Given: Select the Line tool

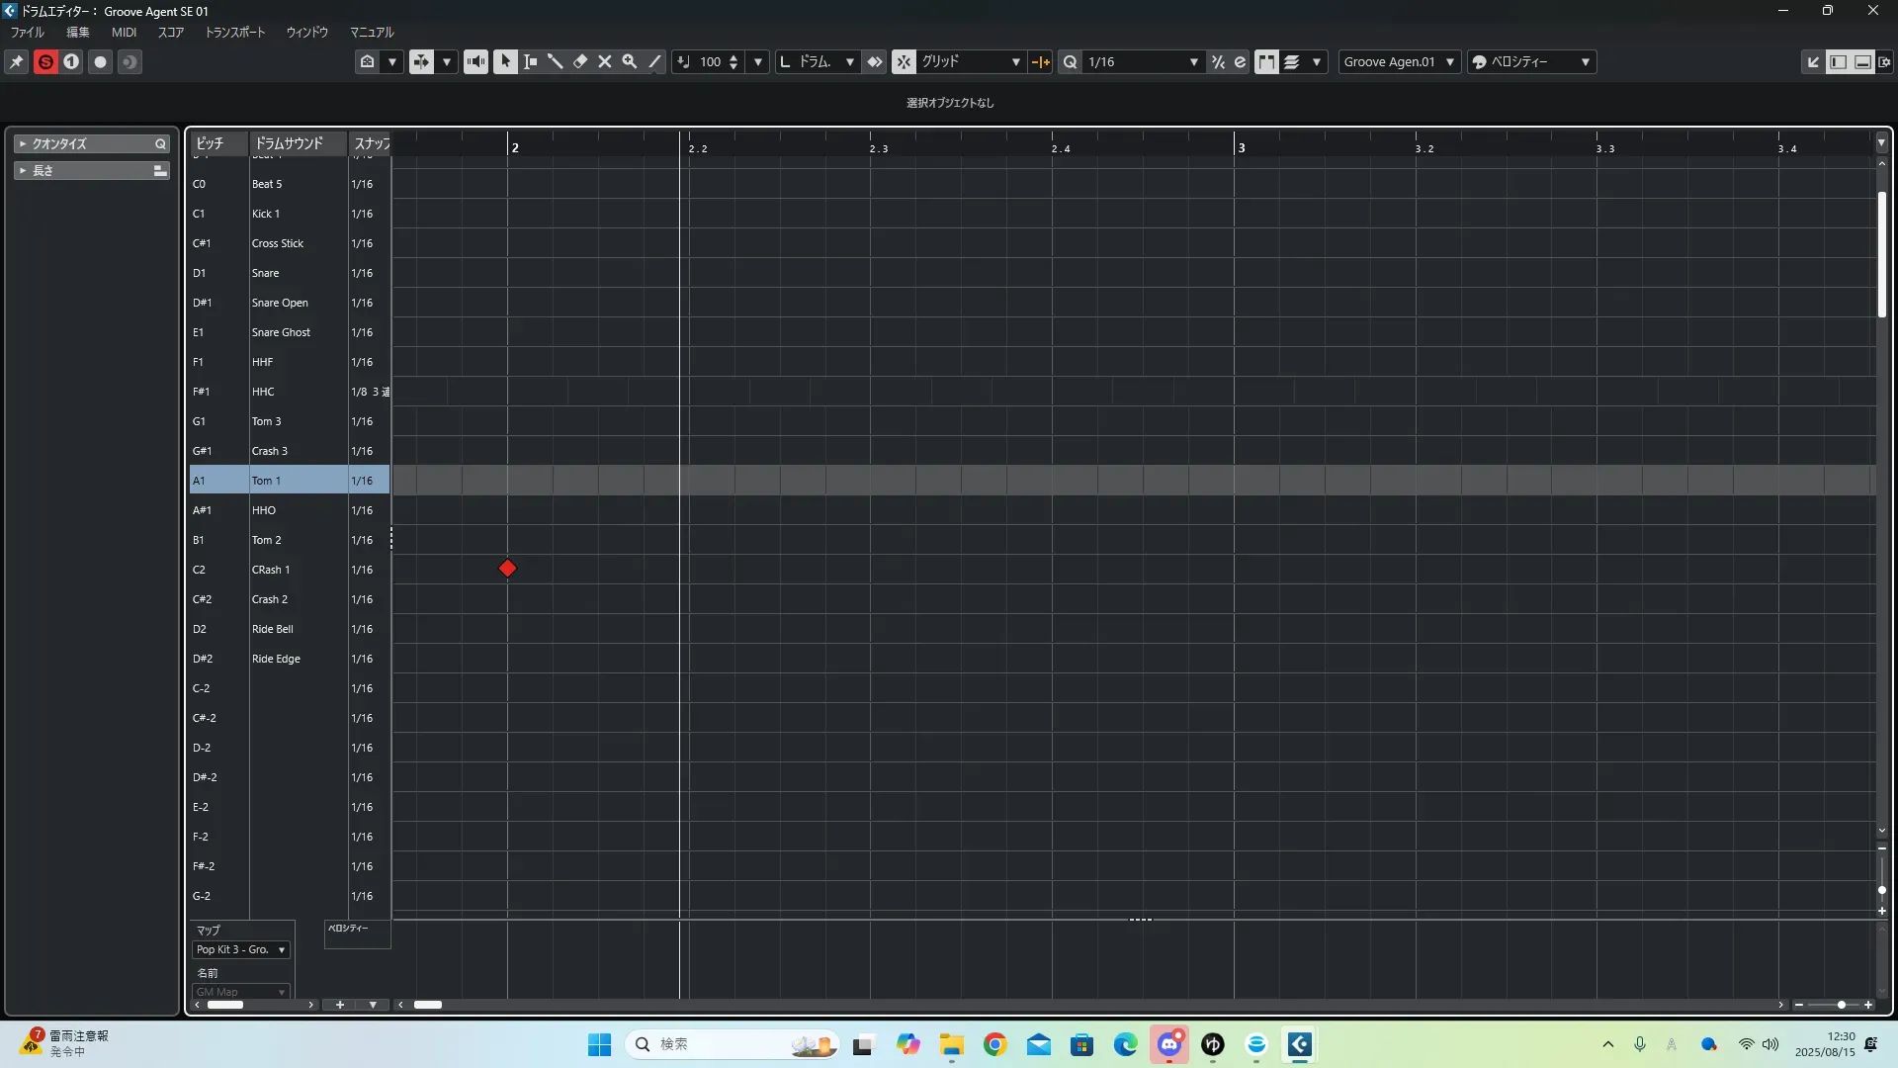Looking at the screenshot, I should click(x=654, y=61).
